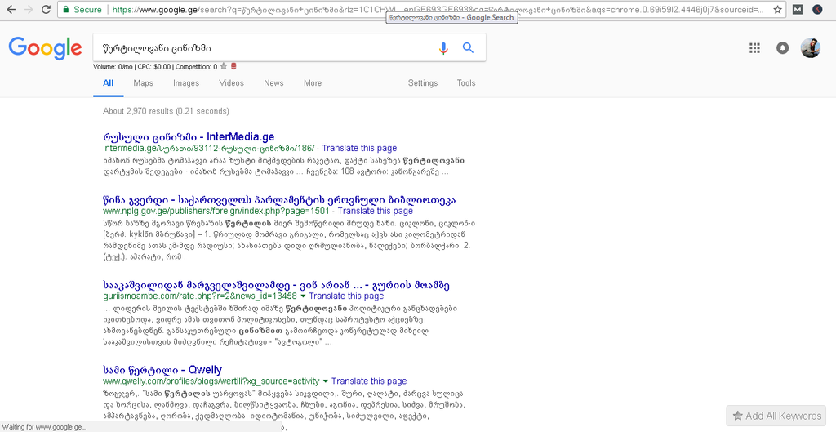Open the More search categories menu
This screenshot has height=432, width=836.
click(x=313, y=83)
